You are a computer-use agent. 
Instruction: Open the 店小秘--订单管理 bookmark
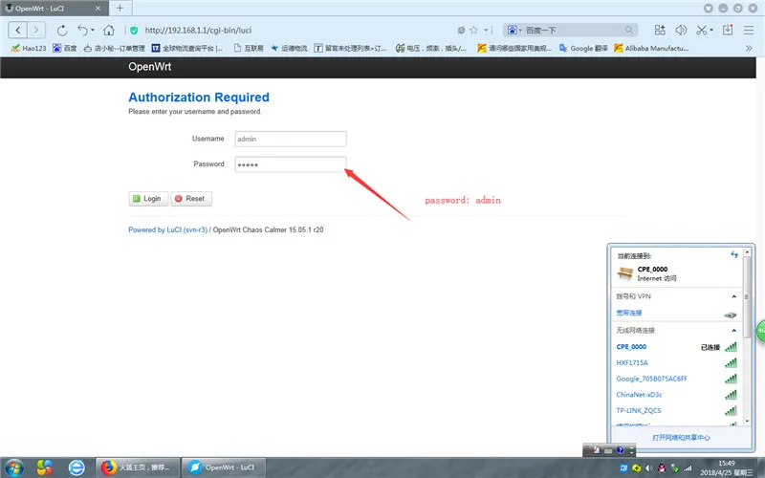tap(114, 49)
